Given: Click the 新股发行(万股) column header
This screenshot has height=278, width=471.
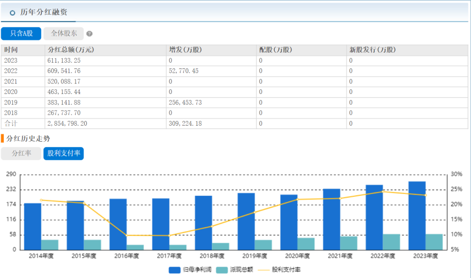Looking at the screenshot, I should point(372,50).
